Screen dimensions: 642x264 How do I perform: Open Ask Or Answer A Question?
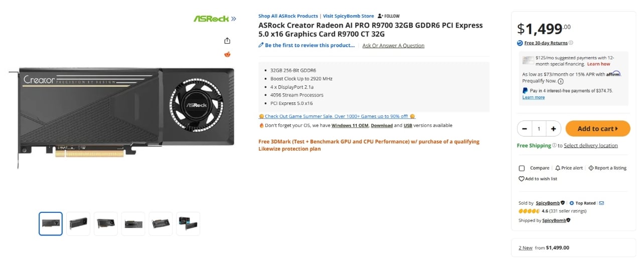tap(393, 46)
